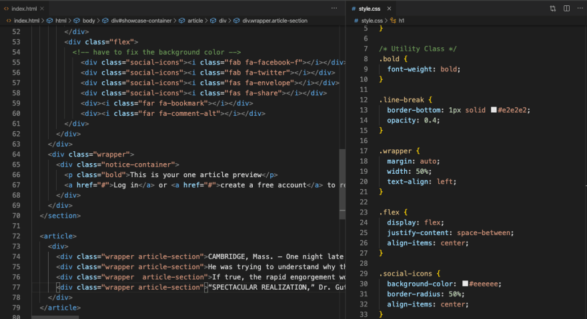The height and width of the screenshot is (319, 587).
Task: Click 'This is your one article preview' text
Action: (195, 174)
